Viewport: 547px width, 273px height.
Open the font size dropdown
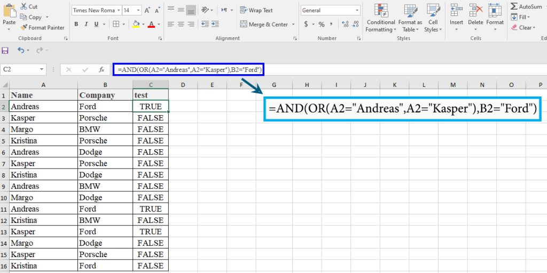tap(138, 11)
